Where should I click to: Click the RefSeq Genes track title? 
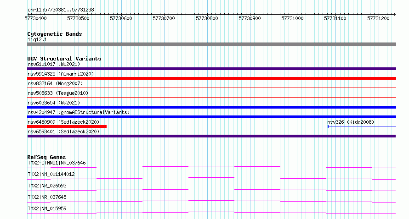(46, 157)
